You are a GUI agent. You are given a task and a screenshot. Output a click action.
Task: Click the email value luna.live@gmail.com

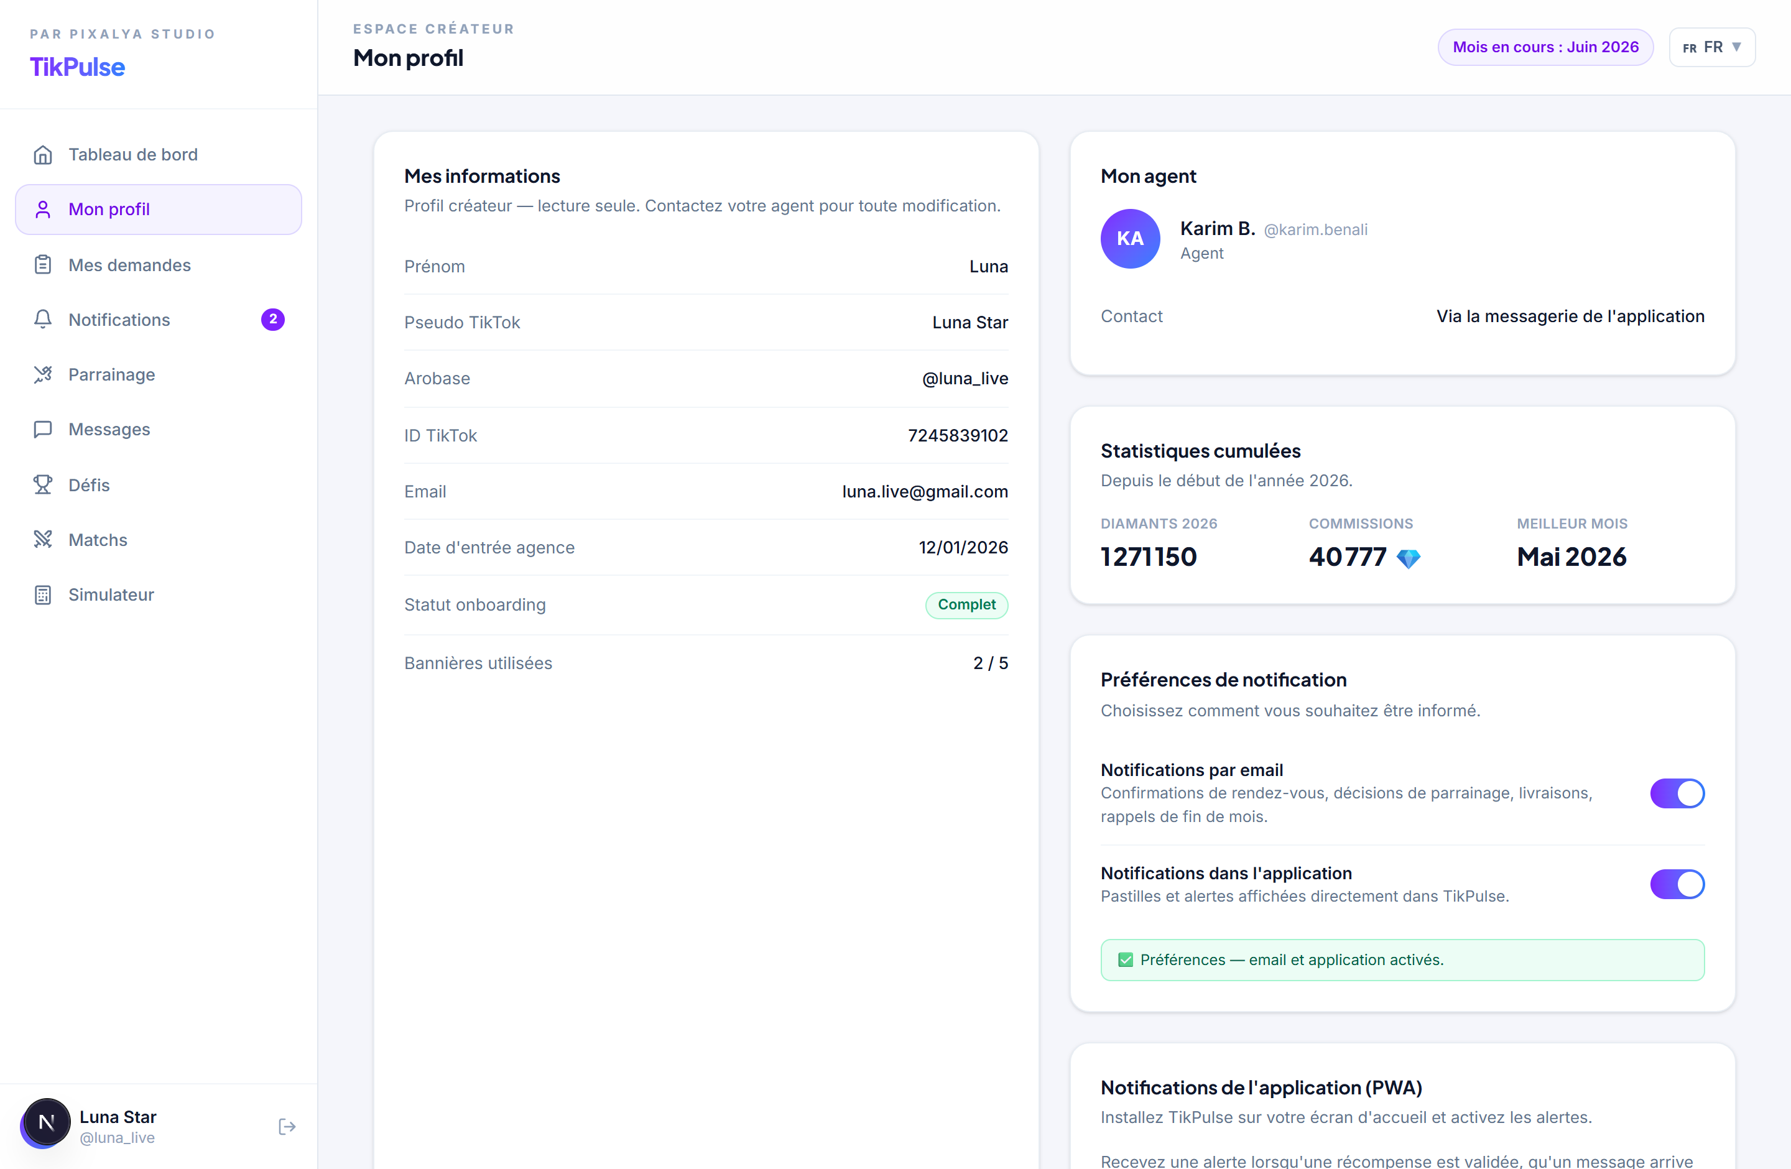tap(925, 492)
